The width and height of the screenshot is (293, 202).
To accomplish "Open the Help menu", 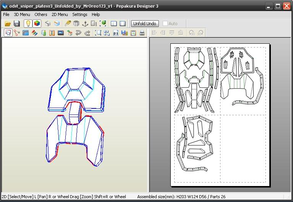I will tap(96, 14).
